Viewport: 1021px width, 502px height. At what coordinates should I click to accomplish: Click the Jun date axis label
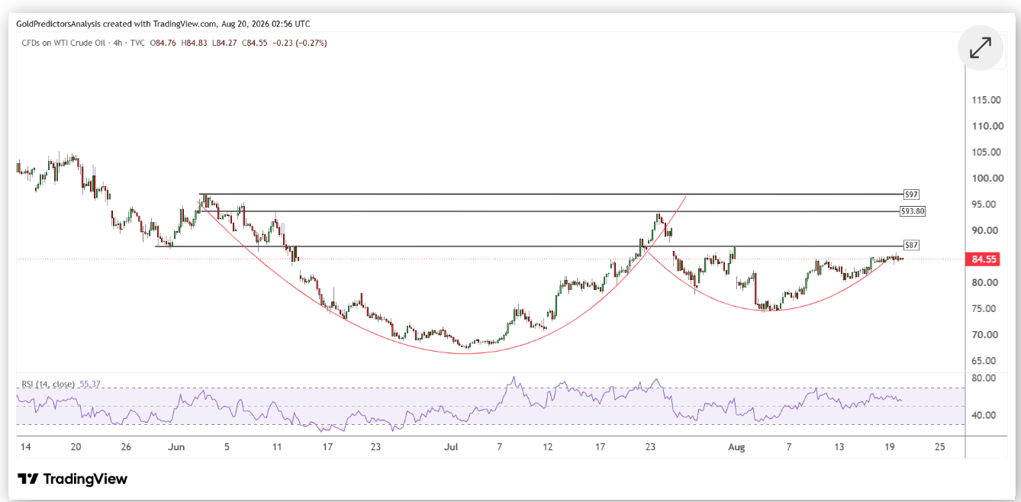click(x=176, y=446)
